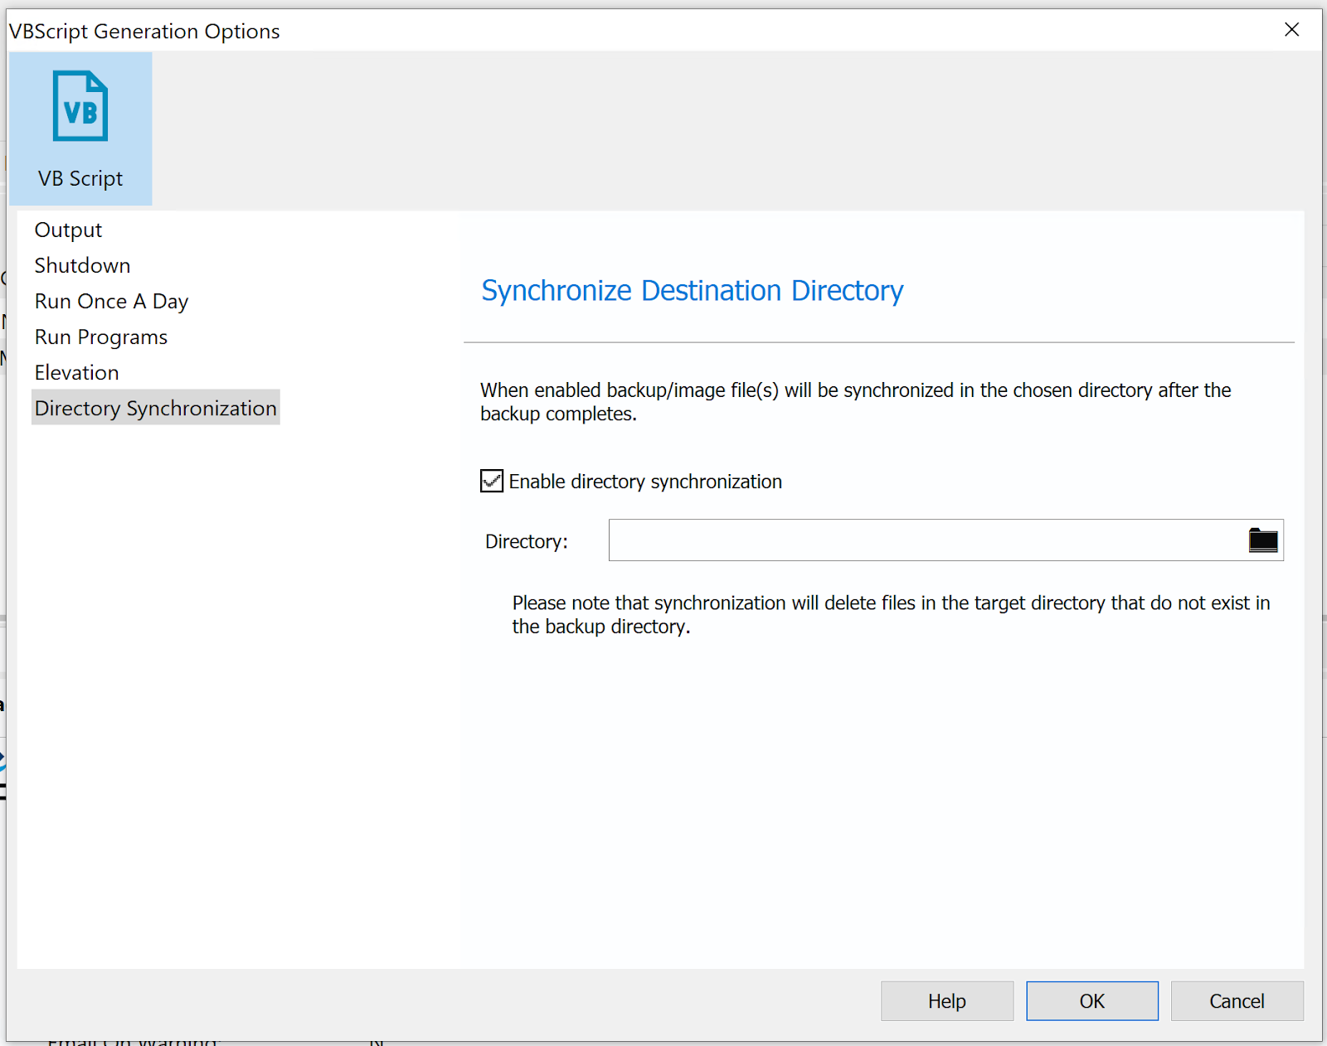Confirm the settings with OK
This screenshot has width=1327, height=1046.
[1091, 1001]
